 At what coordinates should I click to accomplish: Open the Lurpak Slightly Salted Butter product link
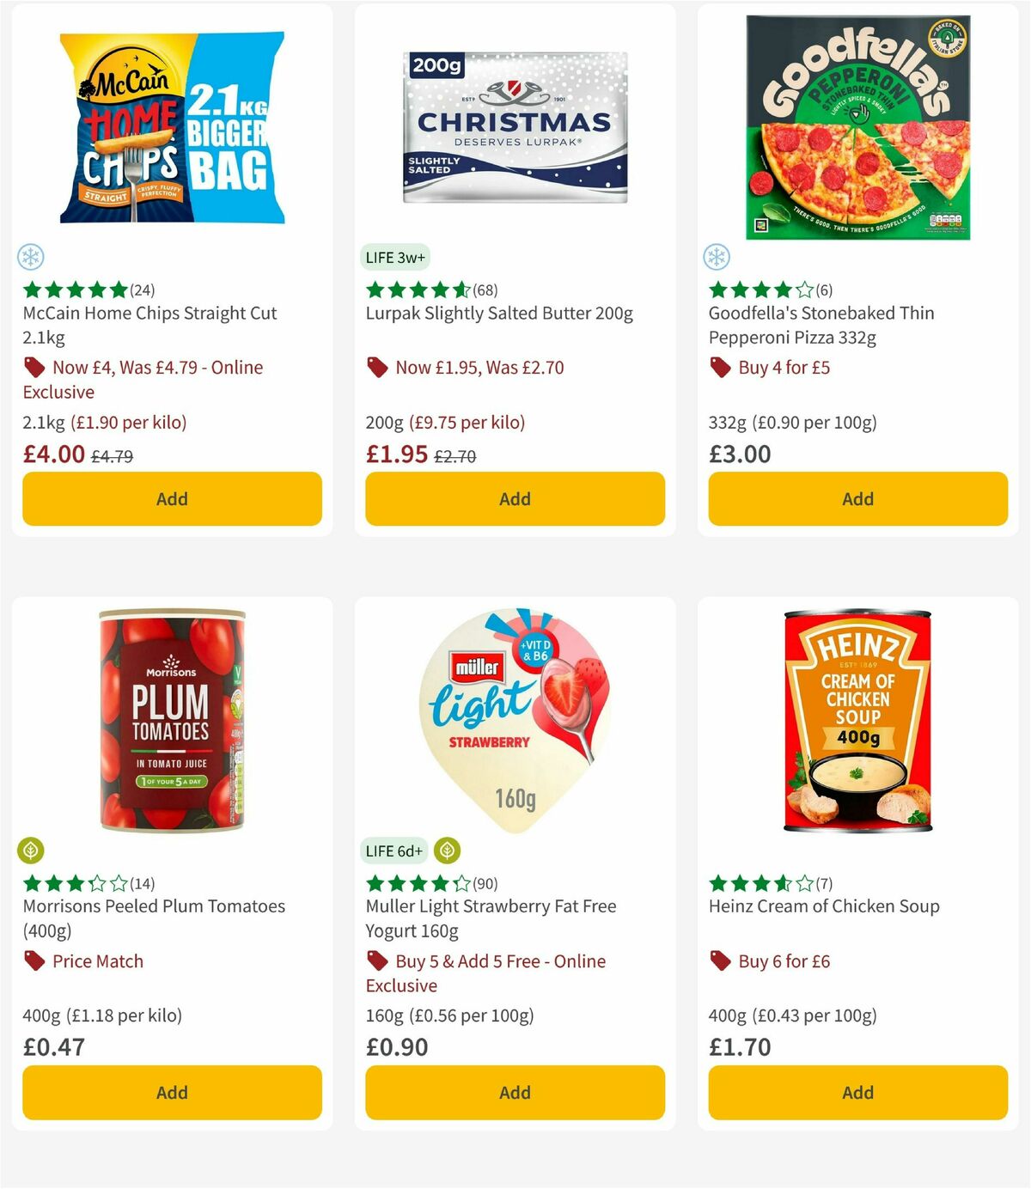(500, 313)
